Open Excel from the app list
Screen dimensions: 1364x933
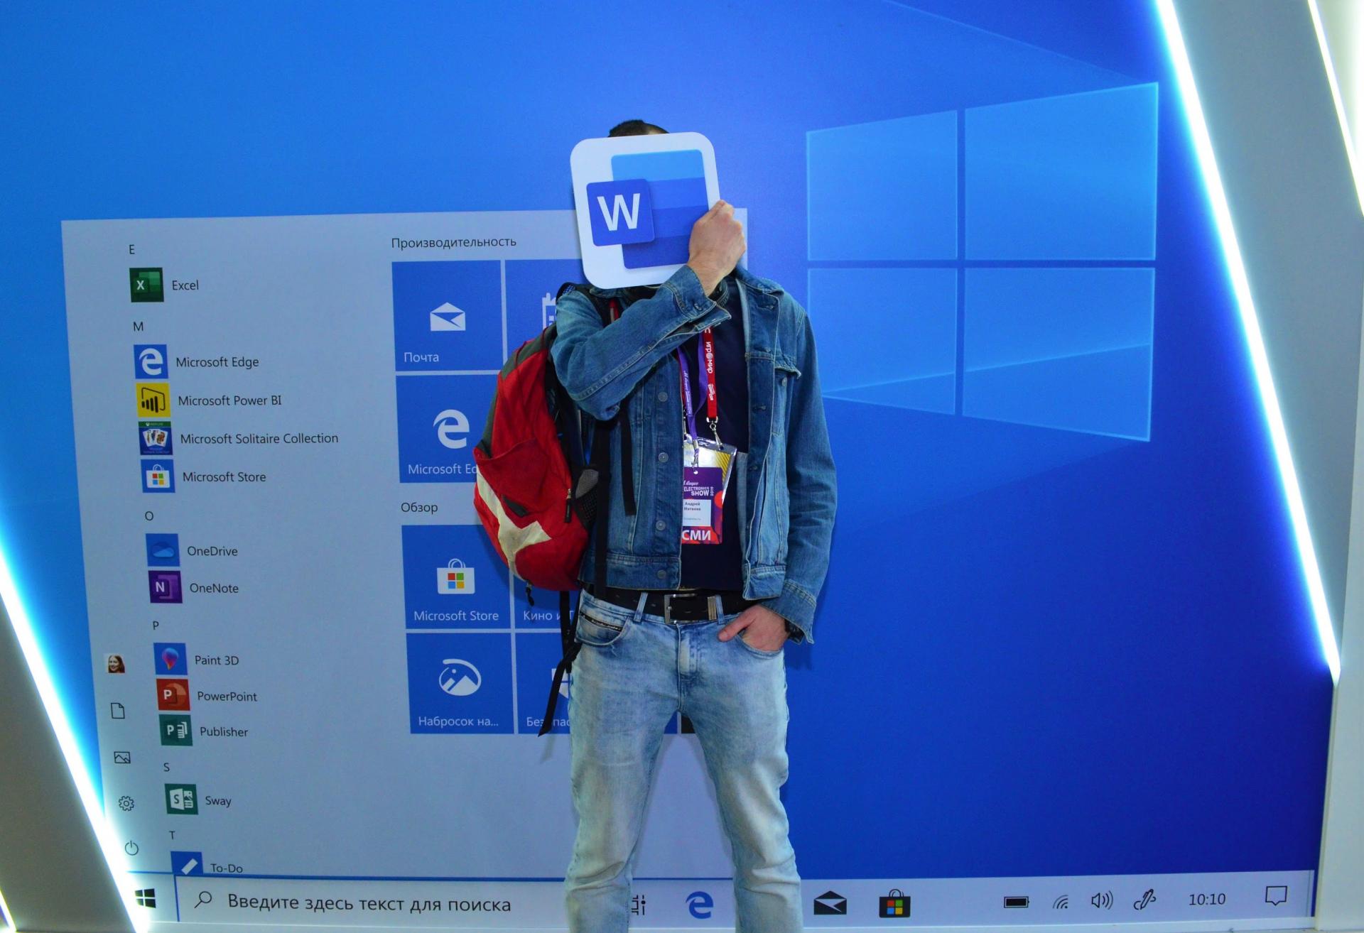(x=165, y=285)
